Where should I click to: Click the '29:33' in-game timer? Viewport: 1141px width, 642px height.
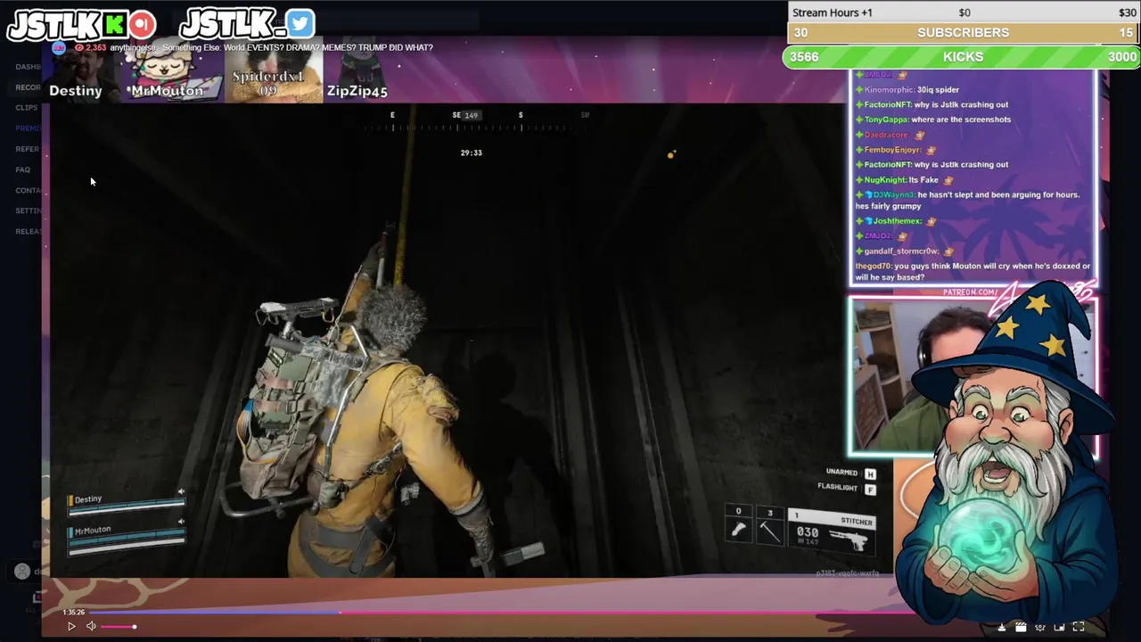point(471,152)
